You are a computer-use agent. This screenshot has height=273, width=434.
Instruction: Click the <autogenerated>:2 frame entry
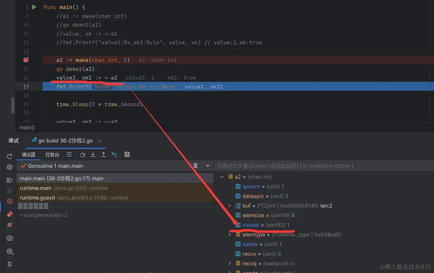tap(44, 215)
